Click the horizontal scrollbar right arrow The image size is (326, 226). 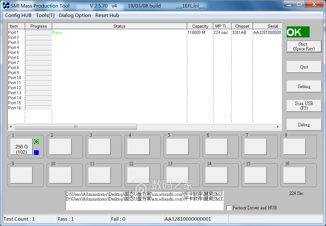[x=278, y=127]
